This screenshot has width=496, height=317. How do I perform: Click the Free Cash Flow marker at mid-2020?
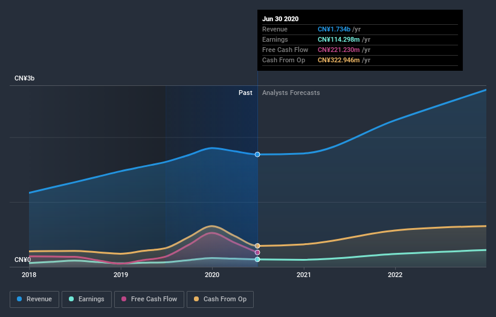coord(257,252)
